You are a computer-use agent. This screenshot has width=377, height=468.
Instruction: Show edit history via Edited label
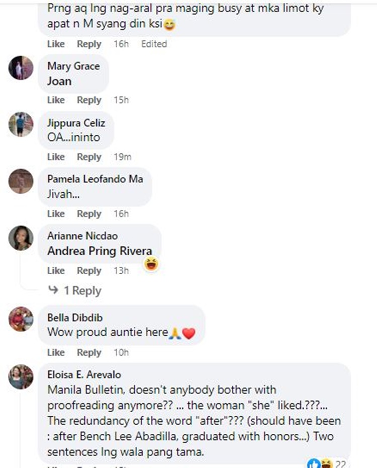point(154,44)
